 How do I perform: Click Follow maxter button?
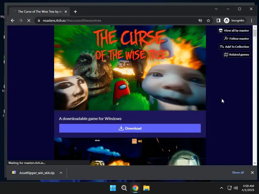[x=237, y=39]
